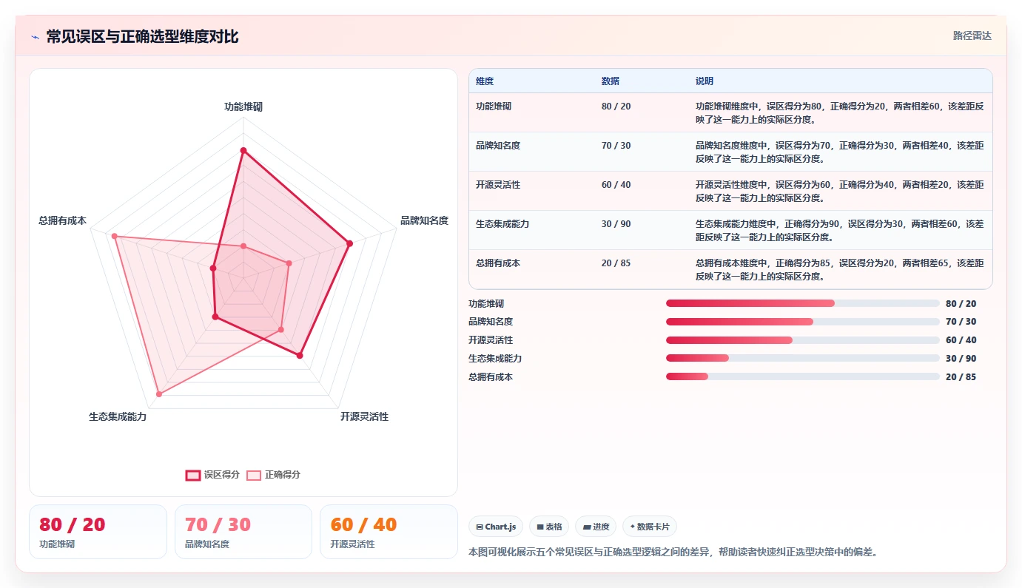Click the 开源灵活性 progress bar

[803, 340]
